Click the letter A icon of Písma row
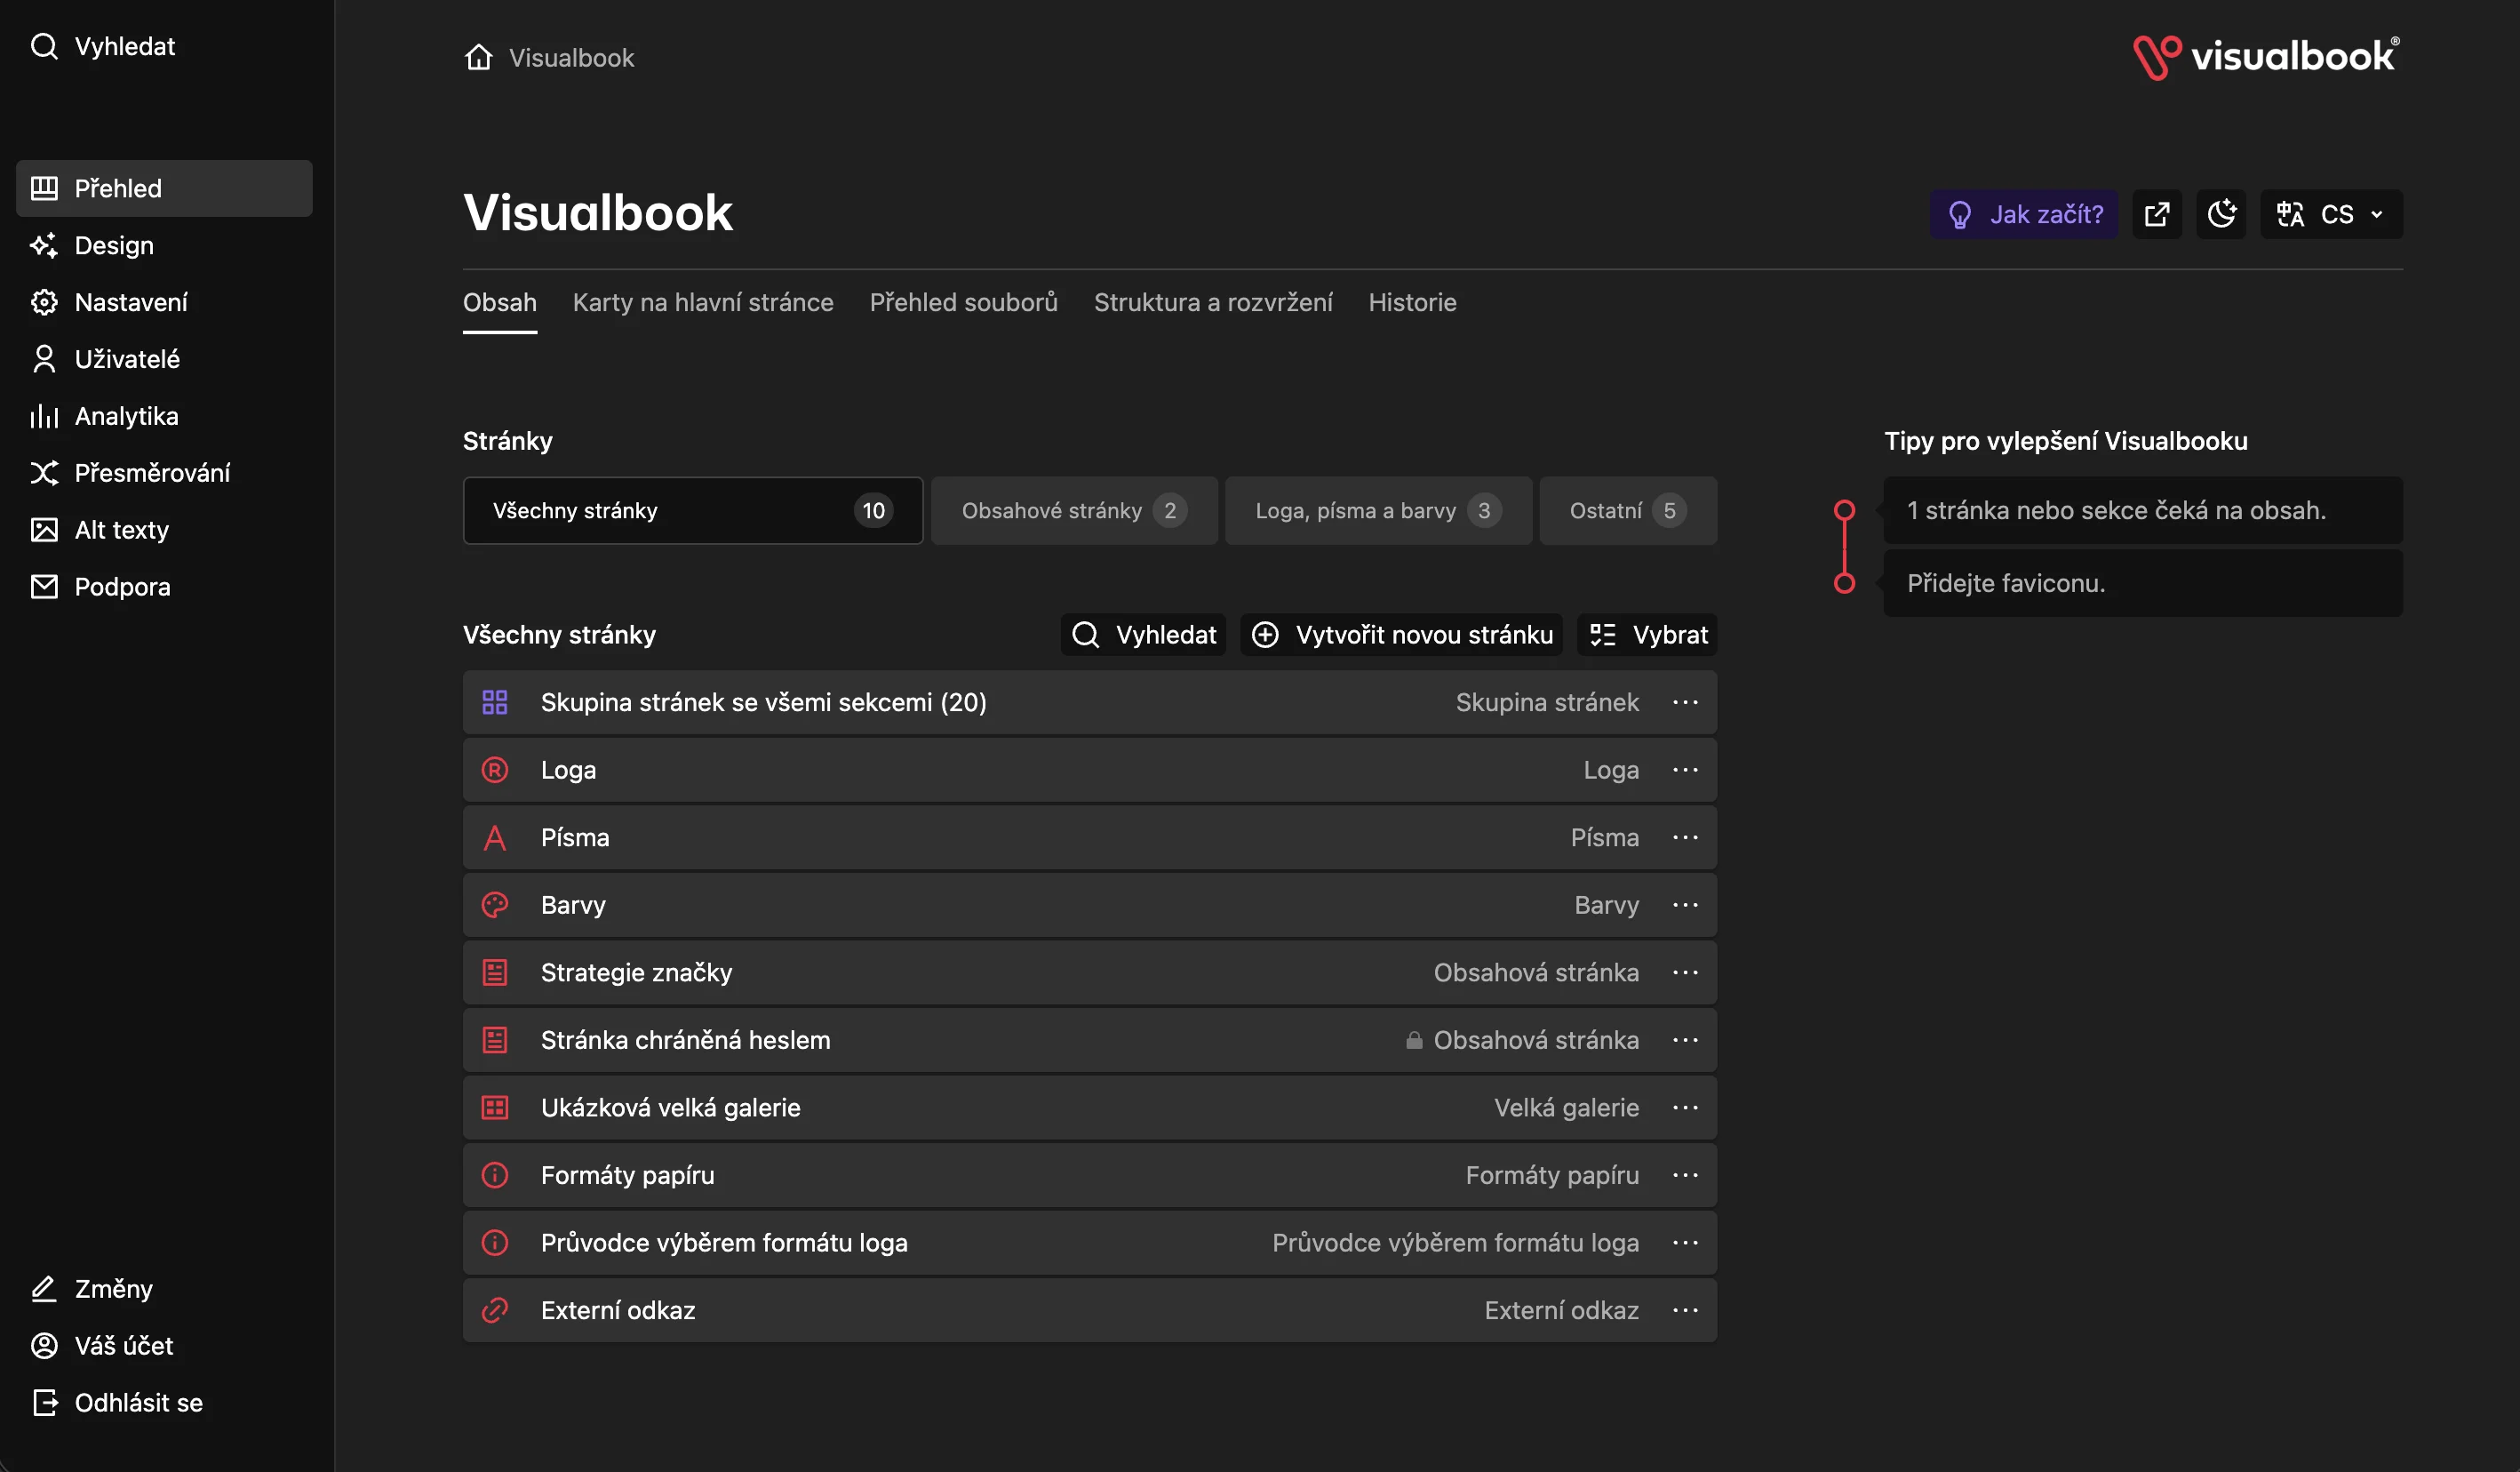 pyautogui.click(x=495, y=837)
